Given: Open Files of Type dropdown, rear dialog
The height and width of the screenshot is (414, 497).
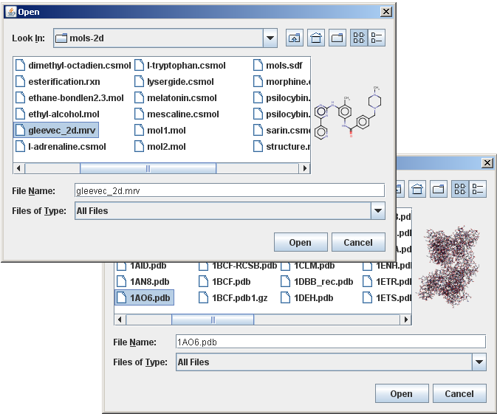Looking at the screenshot, I should click(x=479, y=362).
